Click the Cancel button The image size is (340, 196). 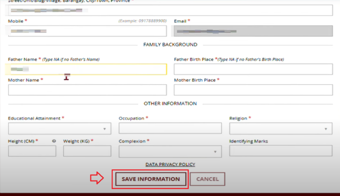pos(207,179)
